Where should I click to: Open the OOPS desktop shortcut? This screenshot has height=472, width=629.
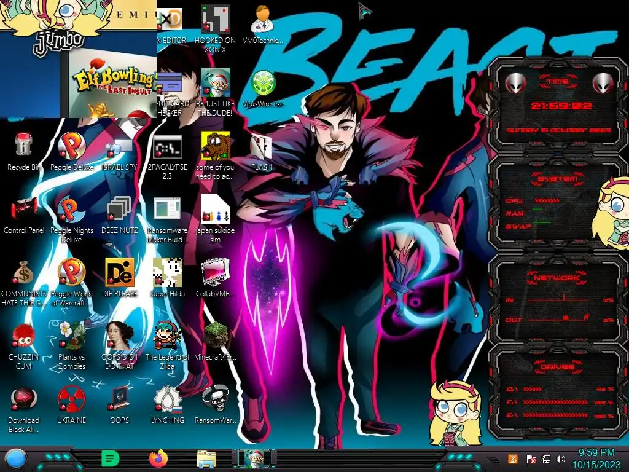119,399
